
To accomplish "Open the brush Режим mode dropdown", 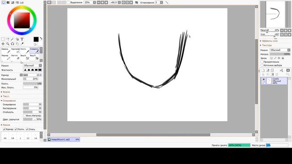I will pos(32,66).
